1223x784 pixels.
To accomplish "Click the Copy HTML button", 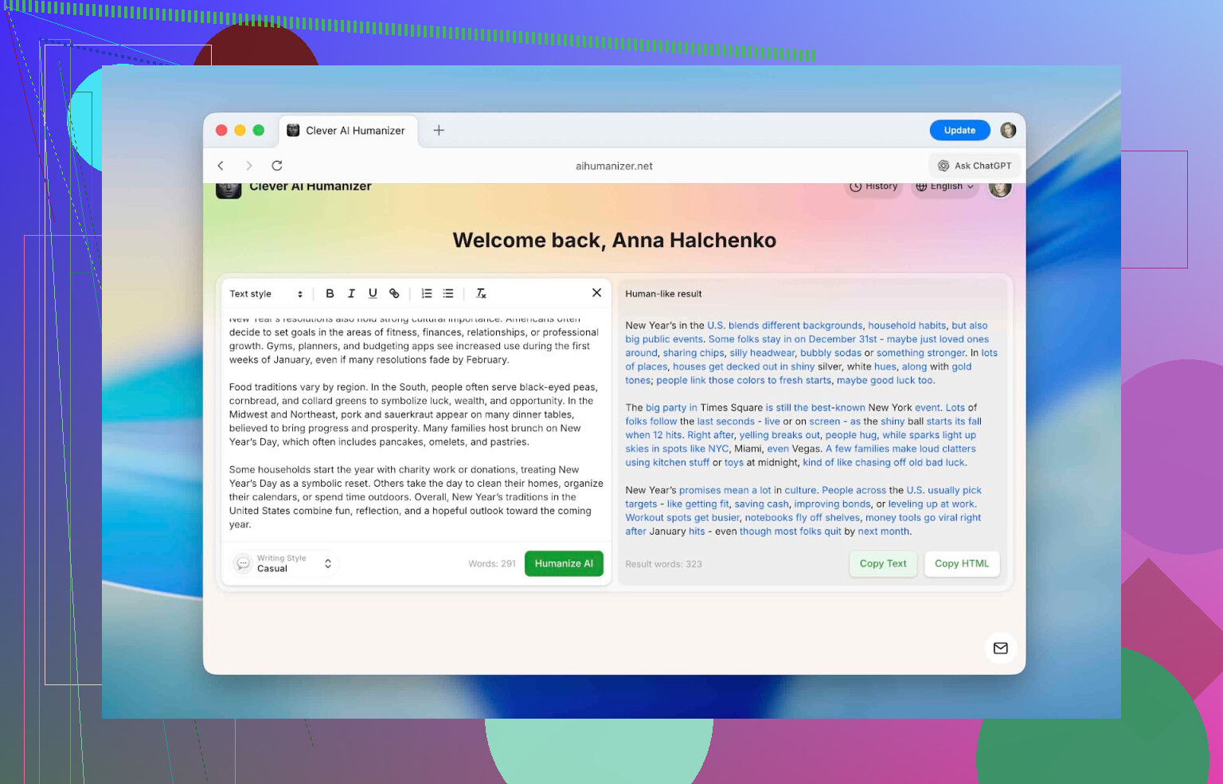I will [961, 563].
